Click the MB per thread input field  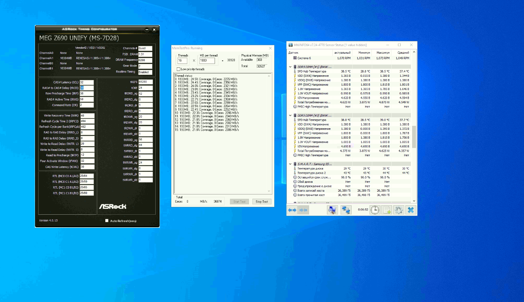(x=207, y=61)
